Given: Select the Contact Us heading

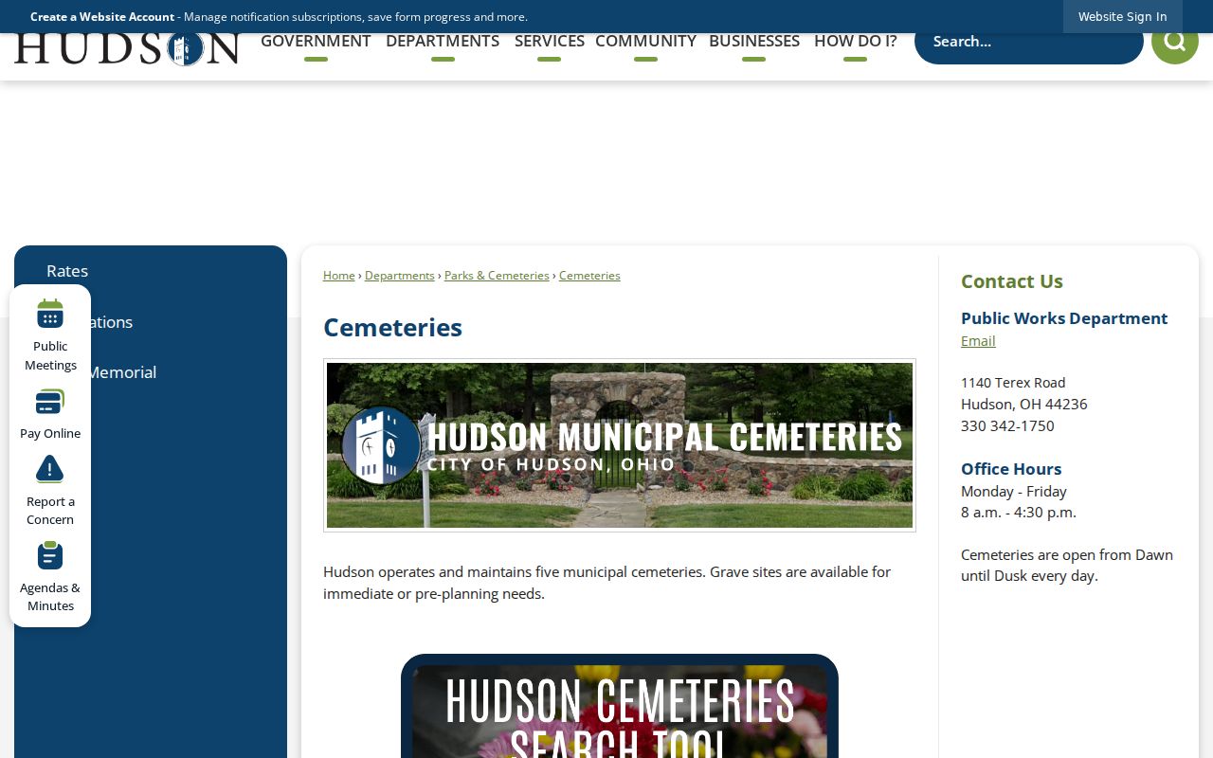Looking at the screenshot, I should coord(1012,281).
